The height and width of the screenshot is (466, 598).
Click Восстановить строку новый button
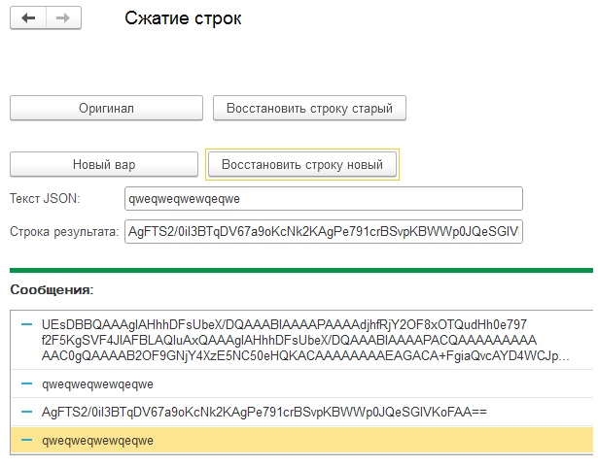[x=302, y=164]
